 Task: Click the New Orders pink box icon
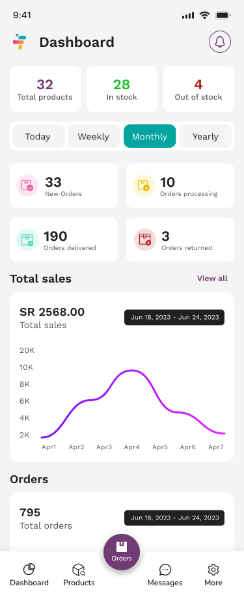[x=27, y=186]
